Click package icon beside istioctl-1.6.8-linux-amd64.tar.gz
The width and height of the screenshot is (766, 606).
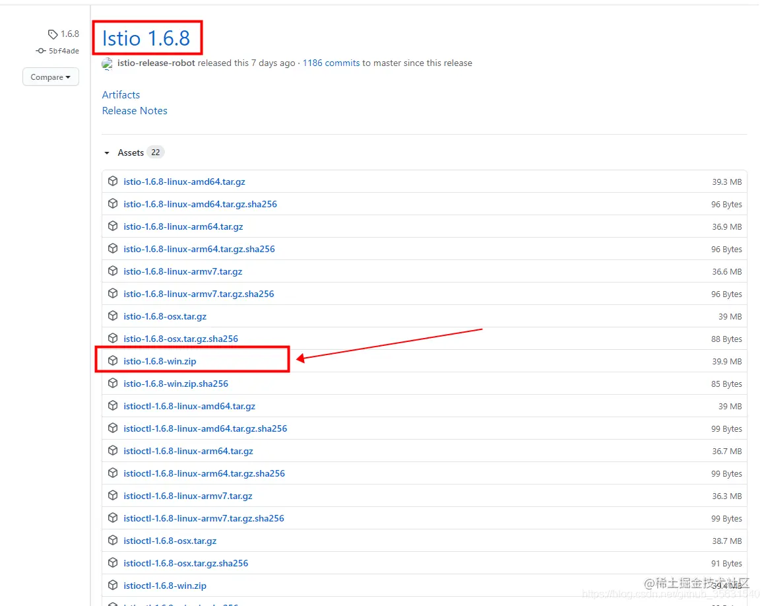(113, 406)
